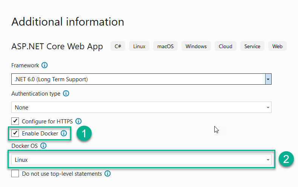
Task: Click the ASP.NET Core Web App title
Action: coord(57,46)
